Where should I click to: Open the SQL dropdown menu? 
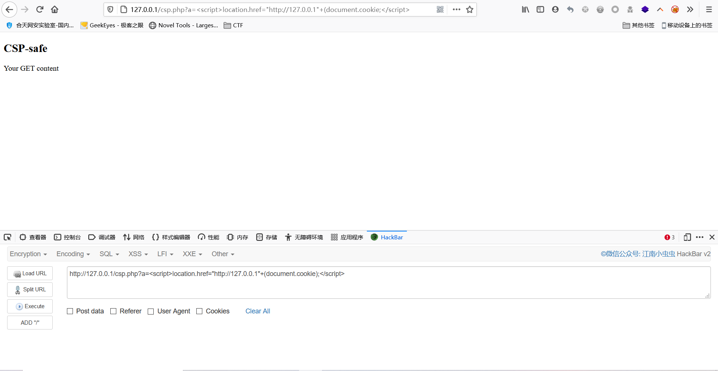coord(109,254)
